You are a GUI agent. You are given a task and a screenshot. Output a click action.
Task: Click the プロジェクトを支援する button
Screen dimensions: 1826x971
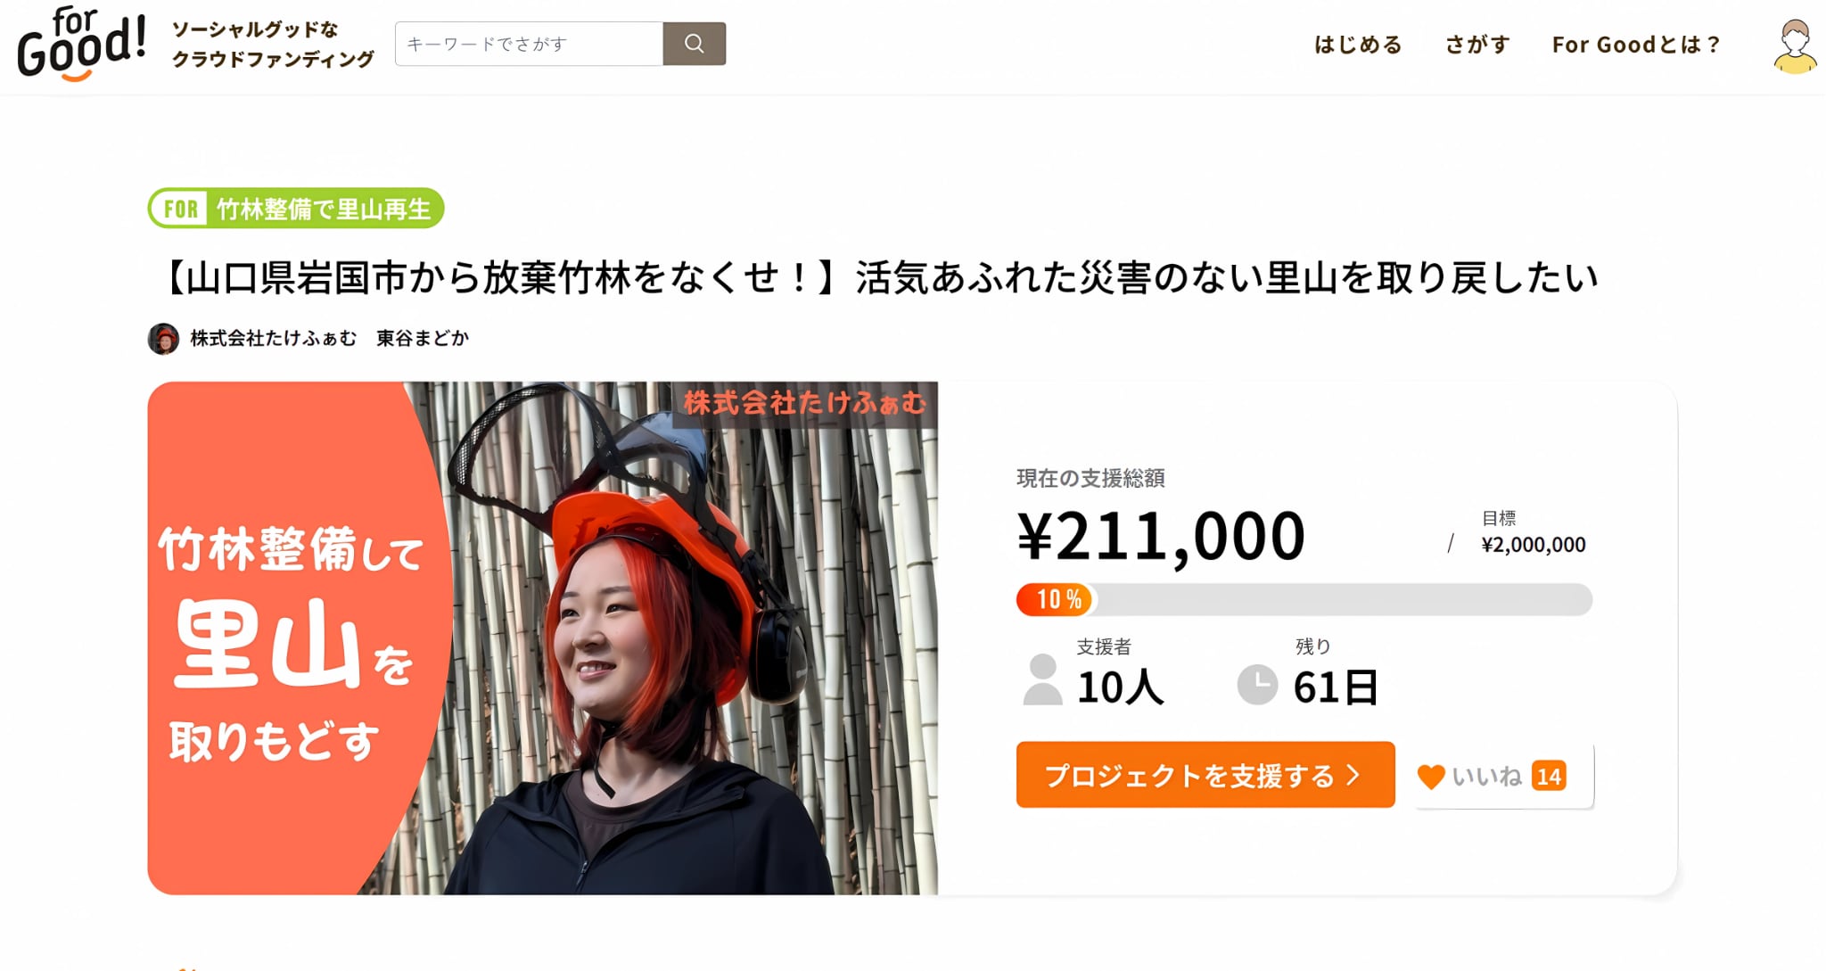tap(1205, 775)
